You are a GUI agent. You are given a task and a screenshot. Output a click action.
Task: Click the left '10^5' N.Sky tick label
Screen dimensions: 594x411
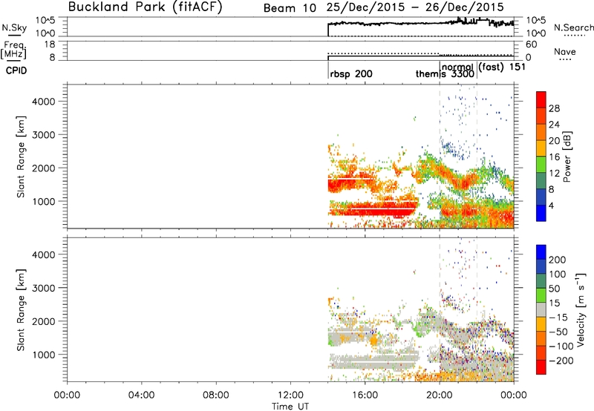click(45, 21)
